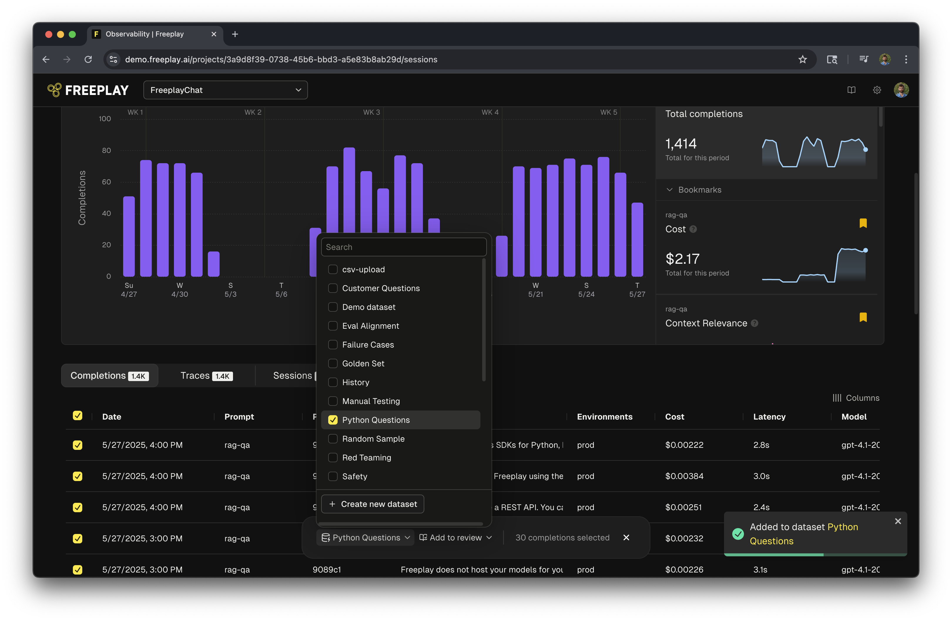Click the Cost help question mark icon

(x=693, y=229)
